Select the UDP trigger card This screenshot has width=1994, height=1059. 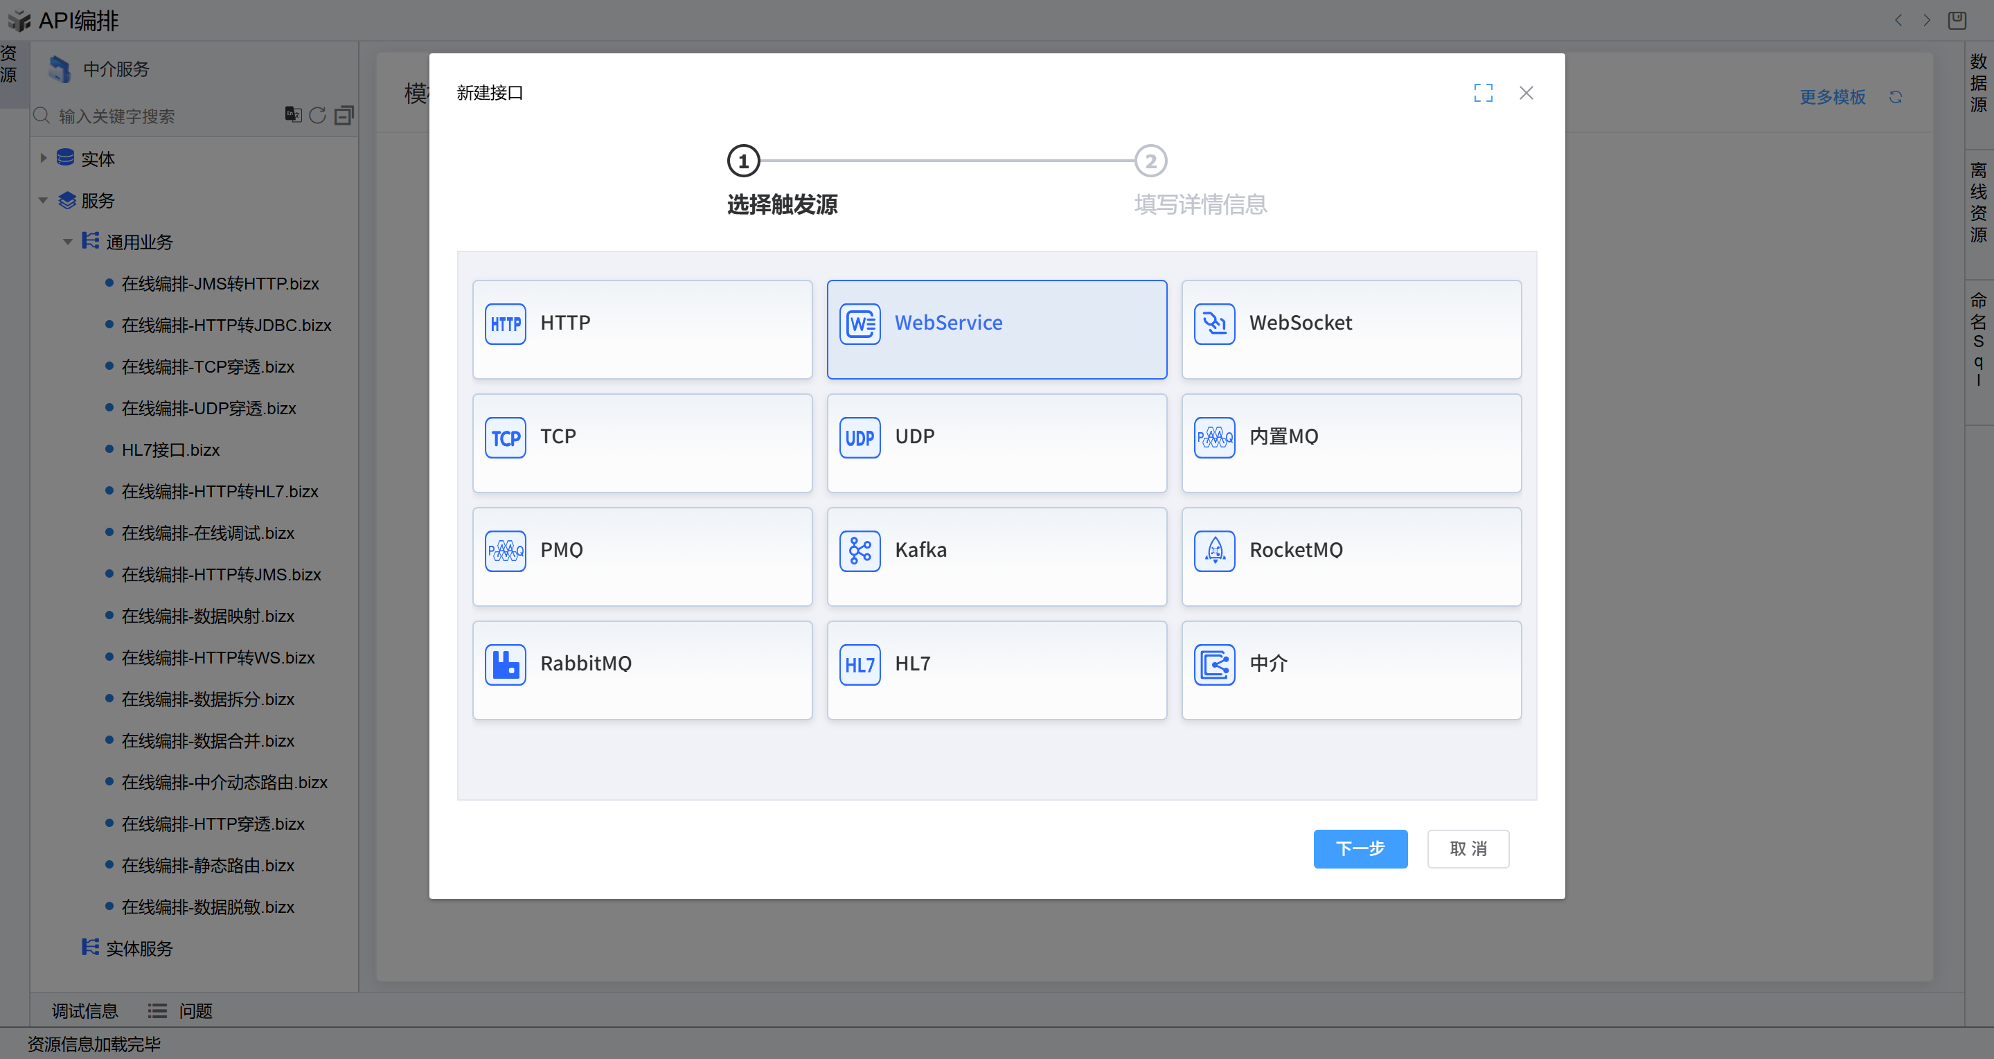point(996,443)
